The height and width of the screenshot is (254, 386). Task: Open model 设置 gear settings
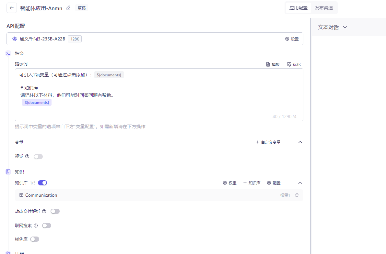coord(292,39)
